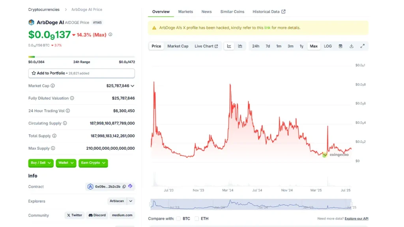This screenshot has height=227, width=404.
Task: Click the chart range navigator right handle
Action: [351, 205]
